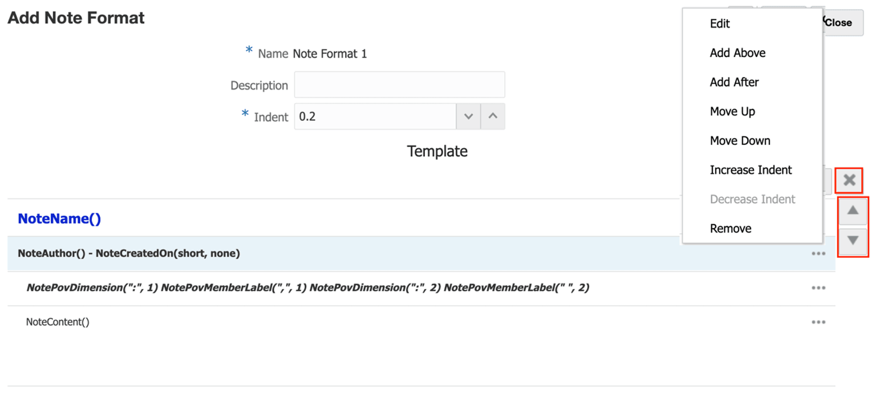This screenshot has height=398, width=876.
Task: Choose Move Up from the context menu
Action: point(732,112)
